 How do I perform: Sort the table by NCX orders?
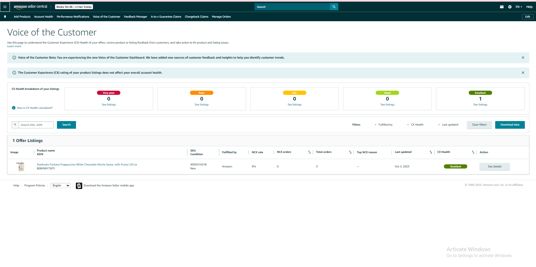309,152
